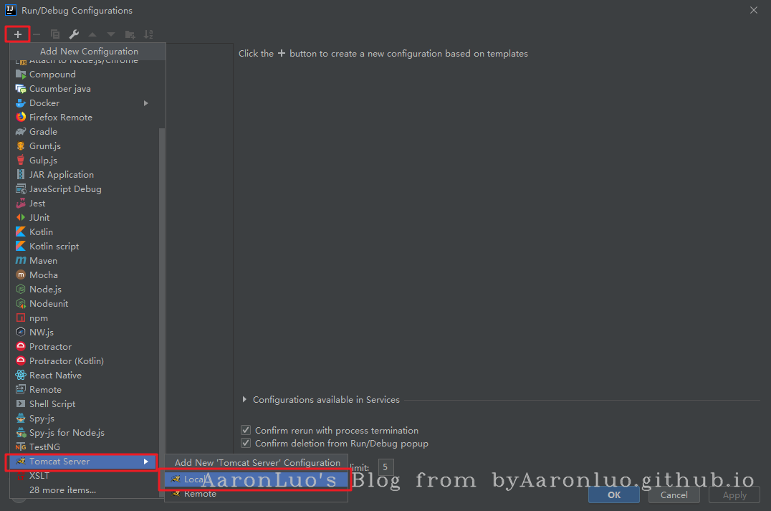The height and width of the screenshot is (511, 771).
Task: Choose JUnit from configuration list
Action: 39,218
